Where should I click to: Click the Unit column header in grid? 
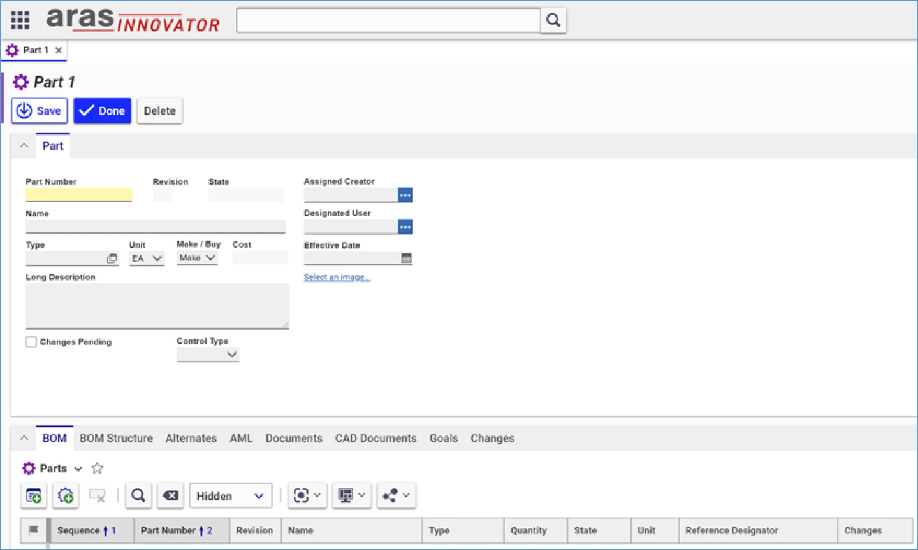pos(655,530)
